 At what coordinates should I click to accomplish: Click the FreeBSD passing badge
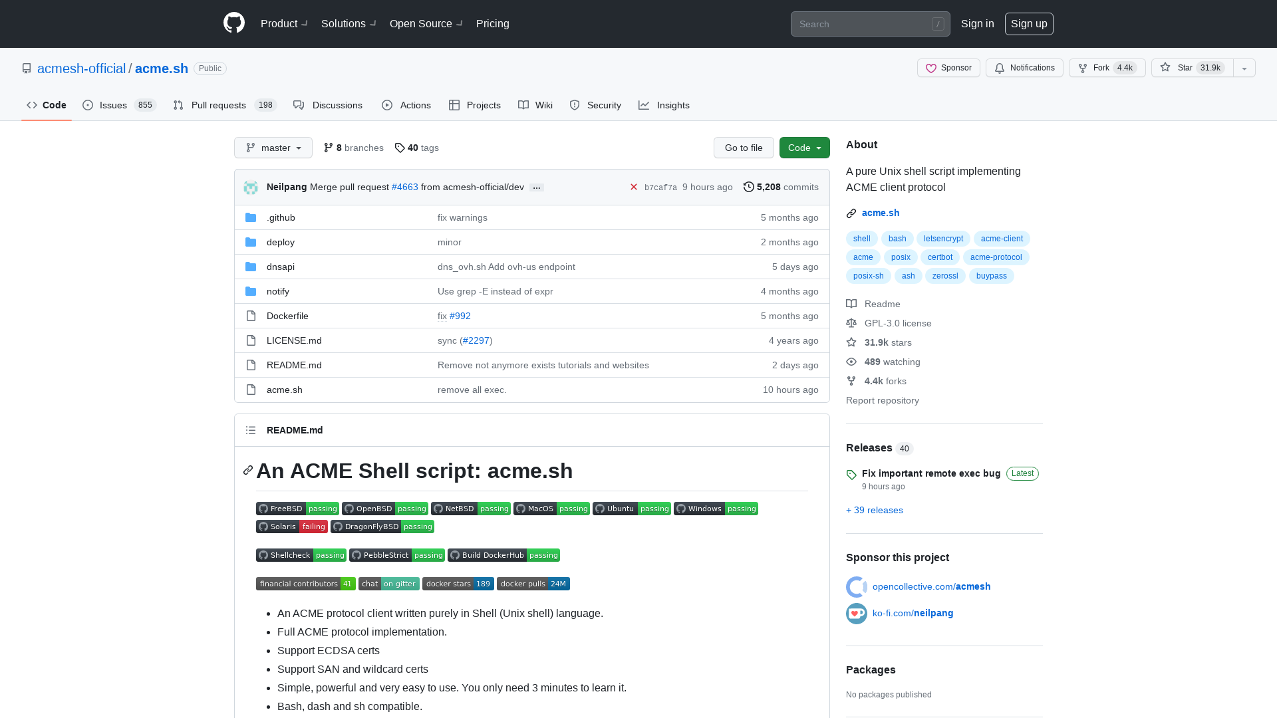(x=297, y=509)
